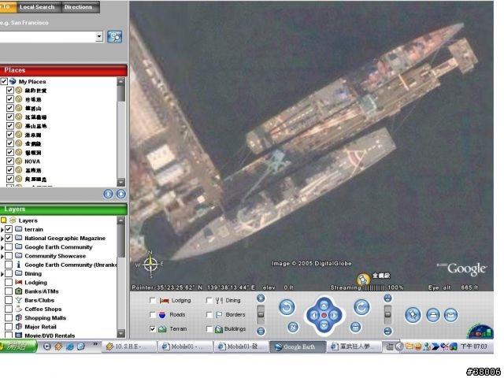Reset view to north with N button

point(293,328)
